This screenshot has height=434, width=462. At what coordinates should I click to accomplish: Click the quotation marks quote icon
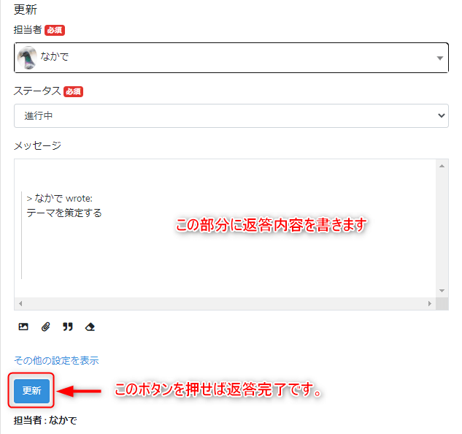coord(68,327)
